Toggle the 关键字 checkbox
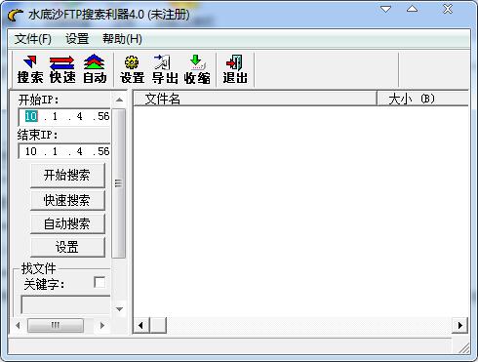 [x=100, y=282]
